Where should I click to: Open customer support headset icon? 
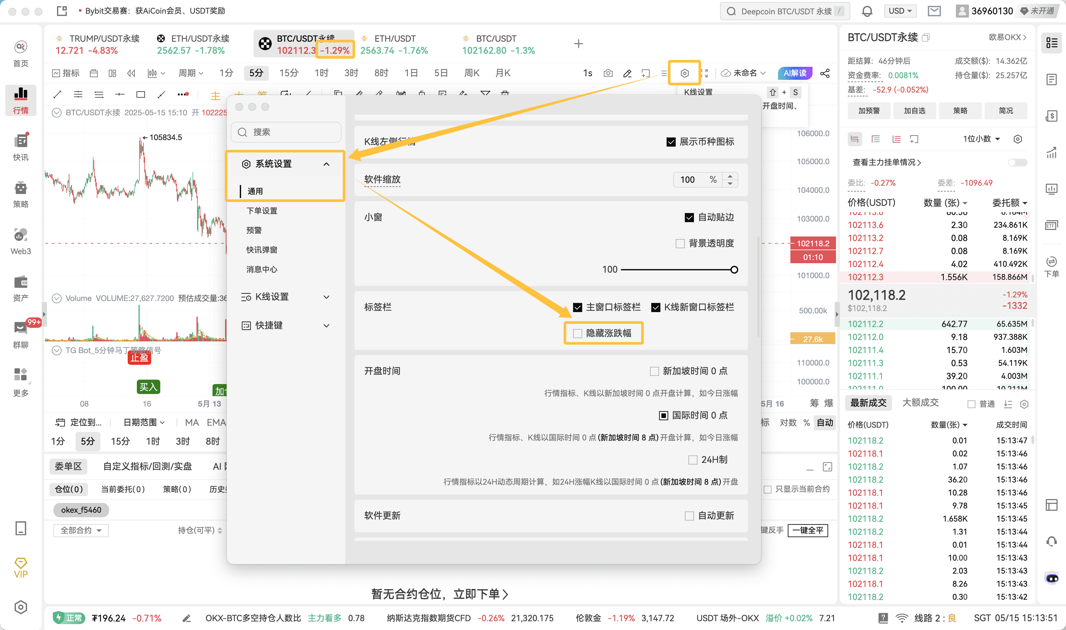tap(1051, 541)
